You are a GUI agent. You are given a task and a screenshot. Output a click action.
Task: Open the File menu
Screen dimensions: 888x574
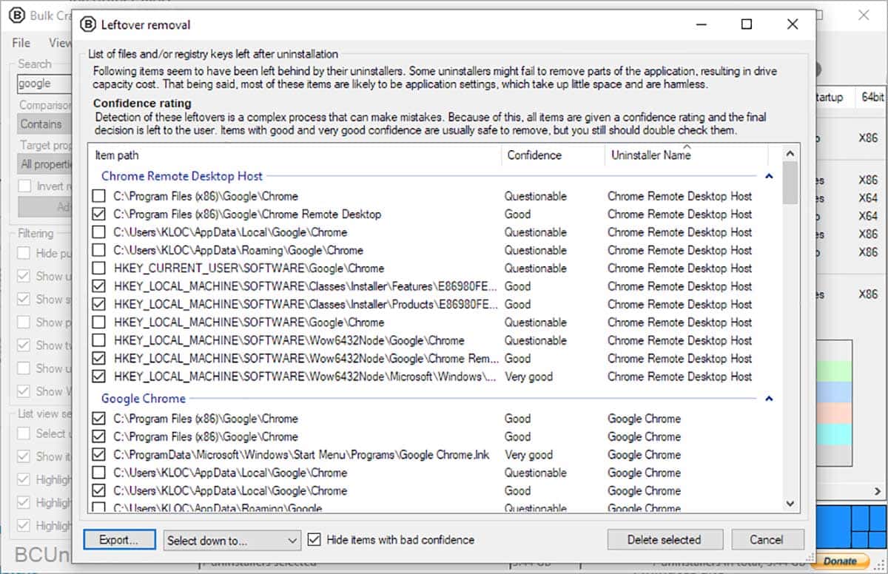point(19,43)
